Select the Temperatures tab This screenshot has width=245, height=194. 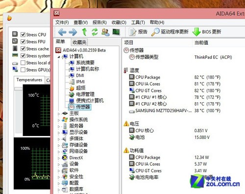tap(29, 80)
